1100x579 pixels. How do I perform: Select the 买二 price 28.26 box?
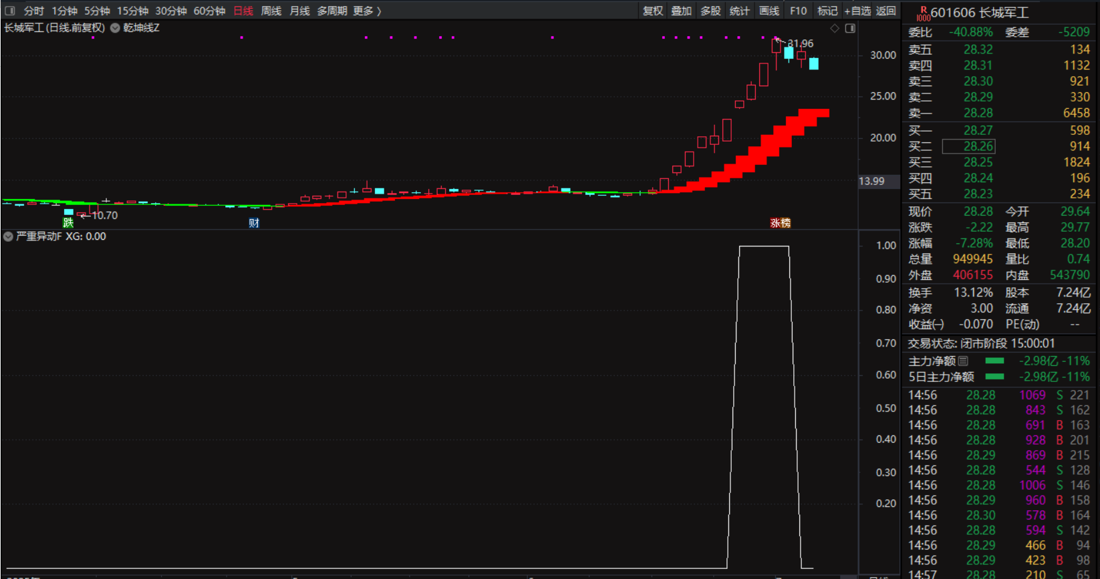tap(968, 146)
